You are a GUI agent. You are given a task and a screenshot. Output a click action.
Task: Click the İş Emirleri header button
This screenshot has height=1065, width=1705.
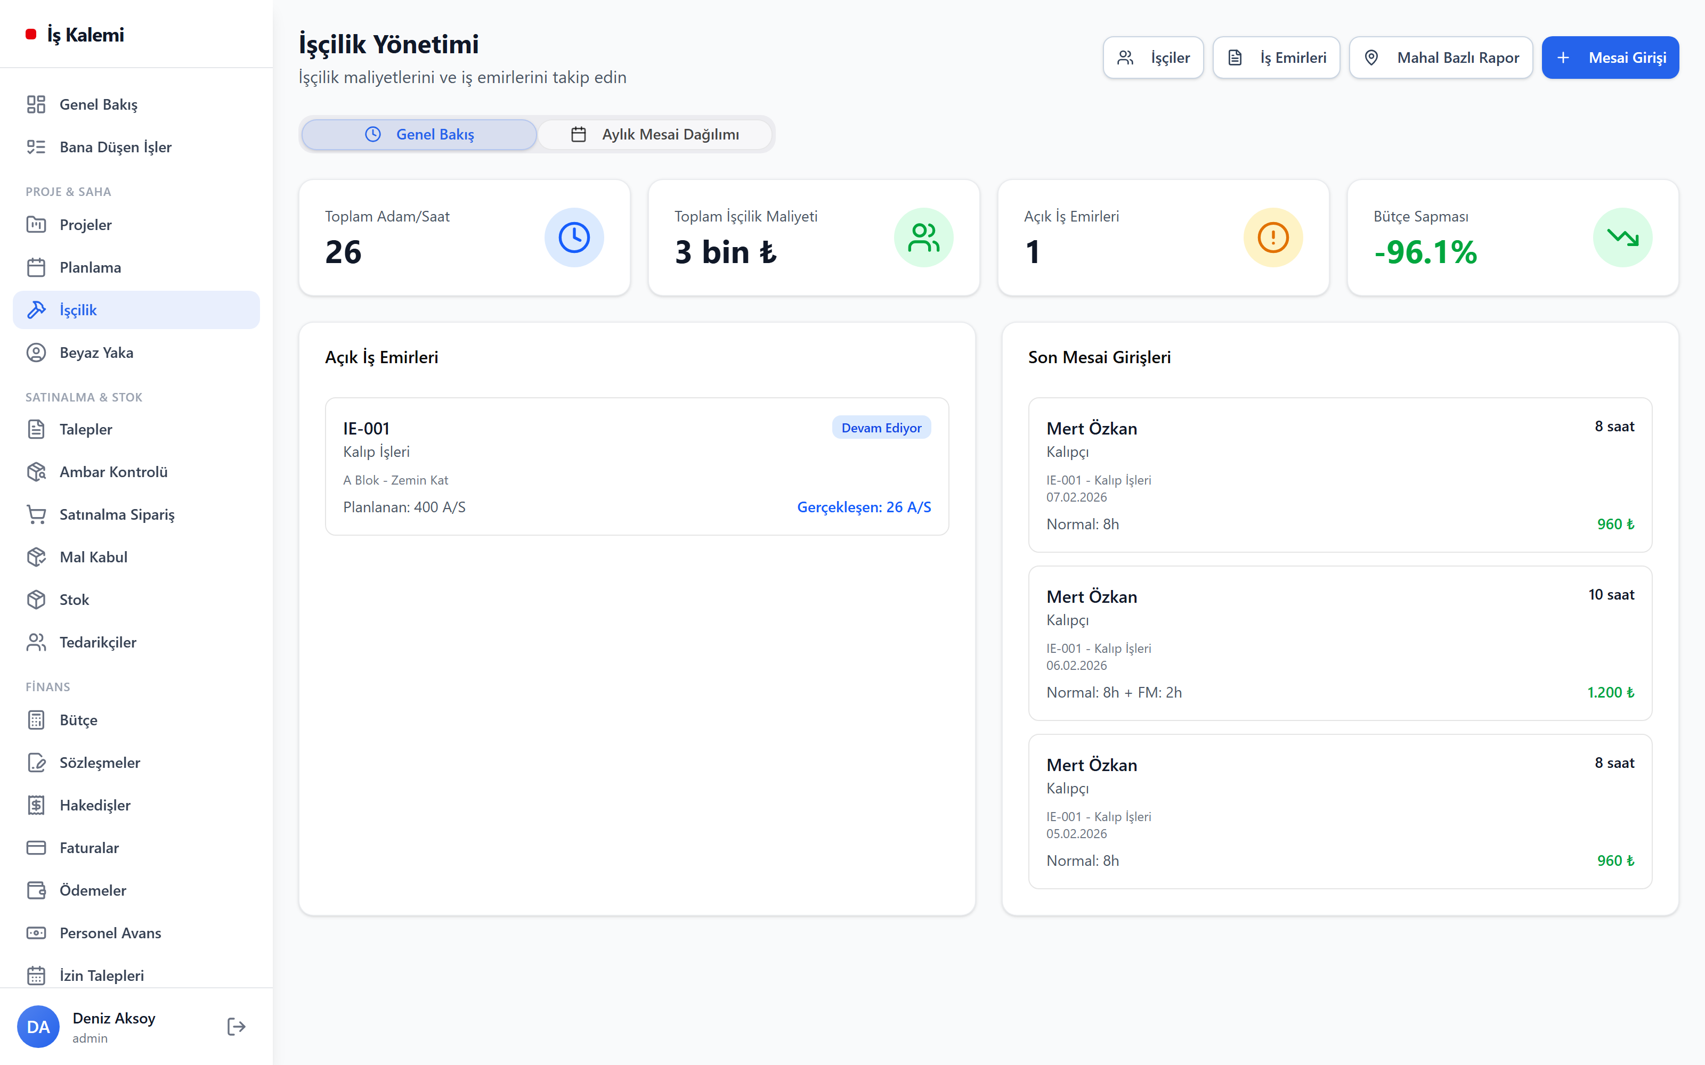[x=1276, y=58]
